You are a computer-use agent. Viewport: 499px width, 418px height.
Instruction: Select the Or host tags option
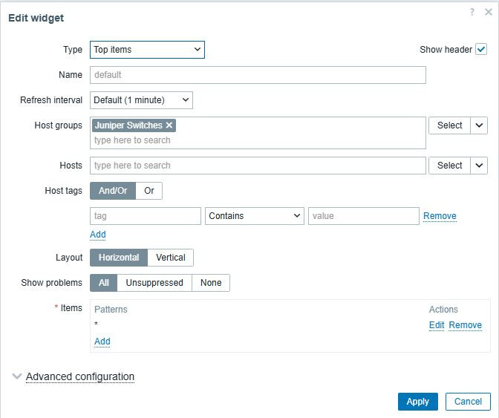[149, 191]
